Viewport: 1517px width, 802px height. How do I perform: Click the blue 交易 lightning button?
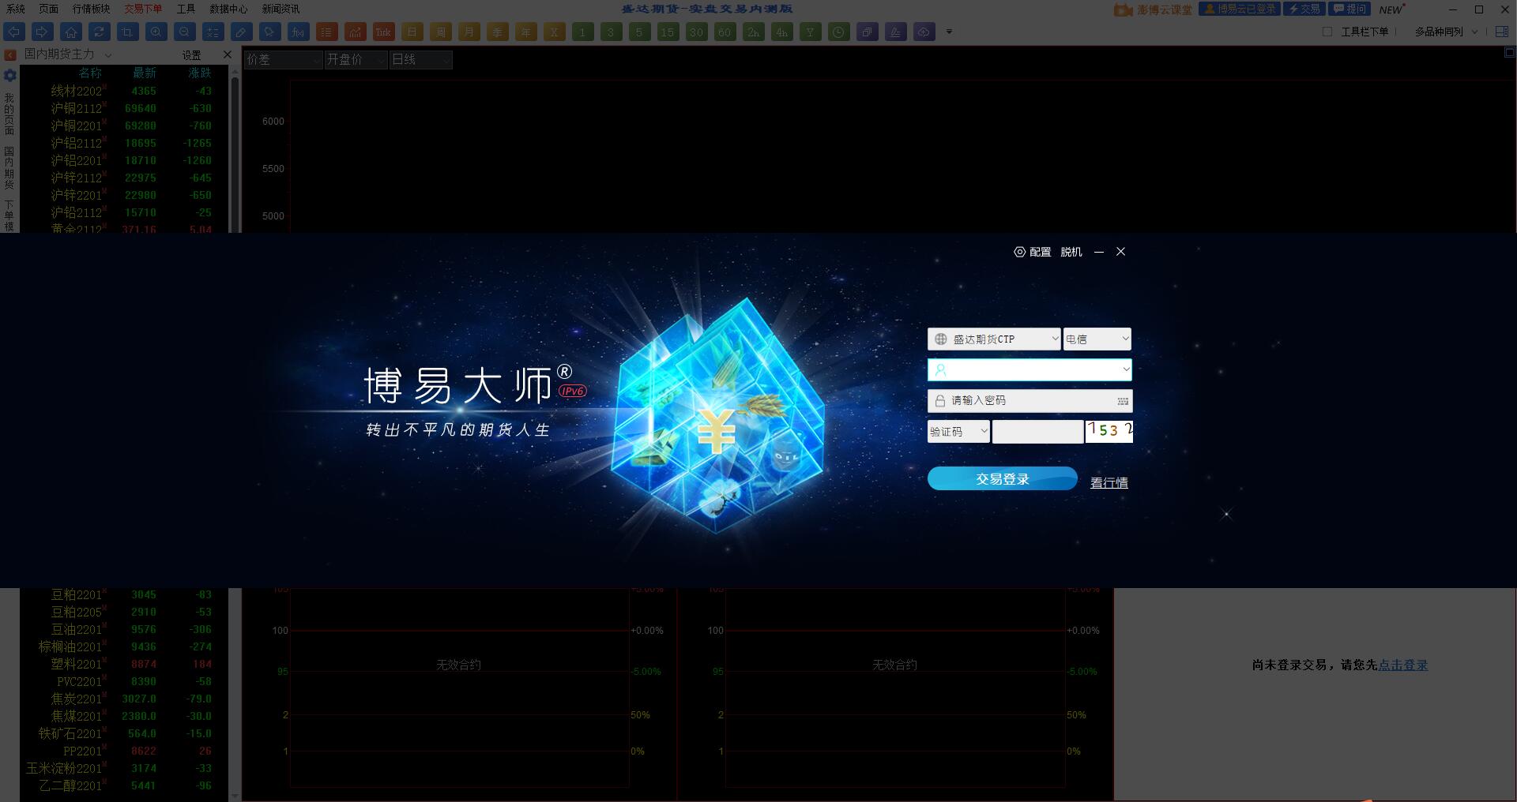(1304, 9)
